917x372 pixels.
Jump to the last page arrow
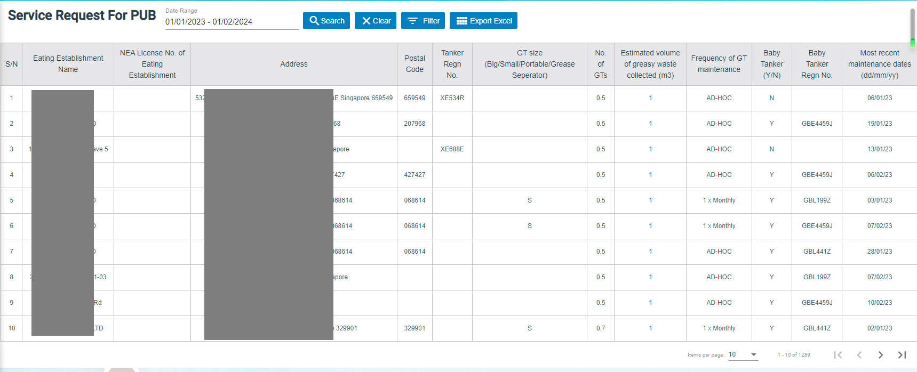click(x=902, y=355)
